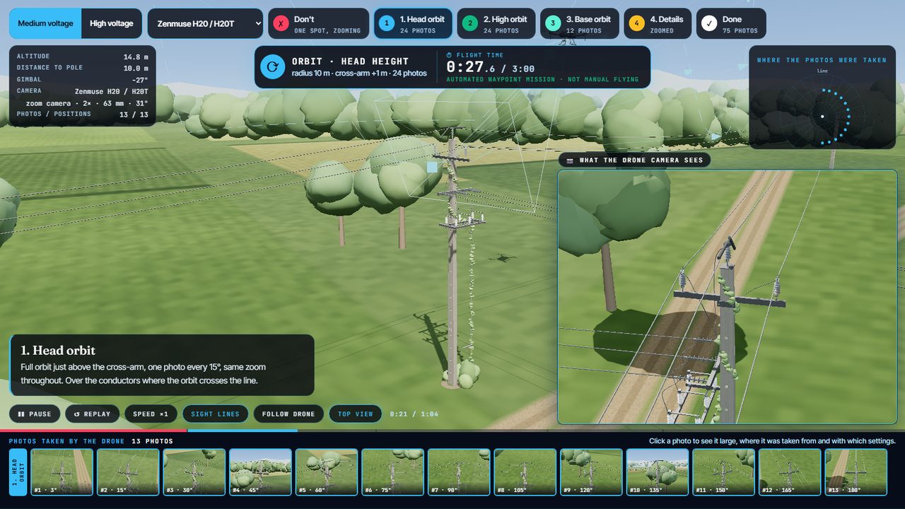Click the green number 2 High orbit badge
Image resolution: width=905 pixels, height=509 pixels.
tap(469, 23)
